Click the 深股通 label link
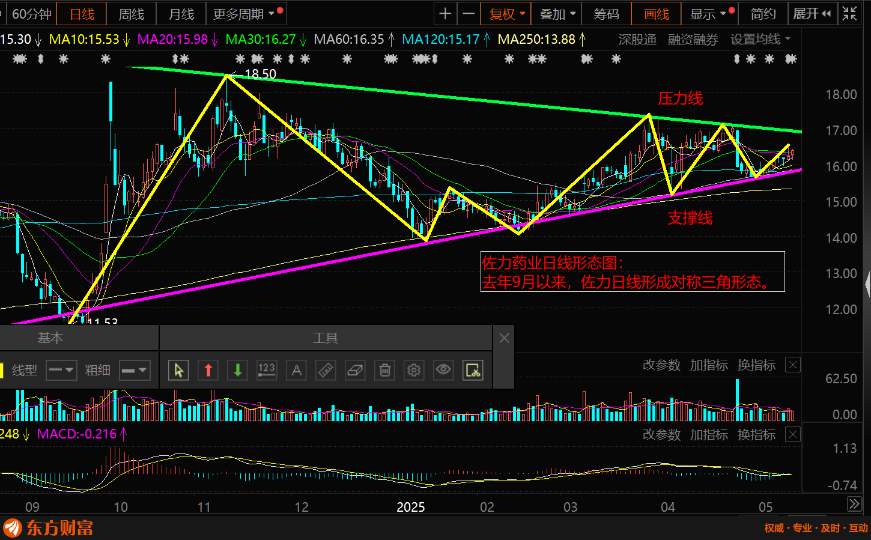The image size is (871, 540). 637,40
